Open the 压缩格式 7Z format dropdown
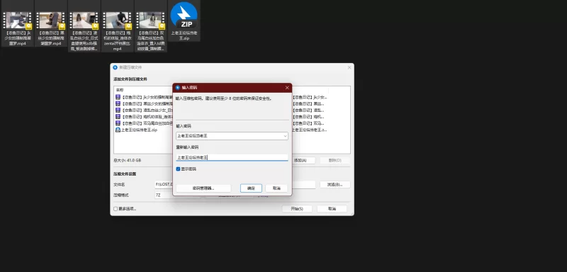Viewport: 567px width, 272px height. [x=177, y=195]
